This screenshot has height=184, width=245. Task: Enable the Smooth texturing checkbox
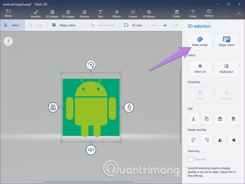tap(190, 159)
